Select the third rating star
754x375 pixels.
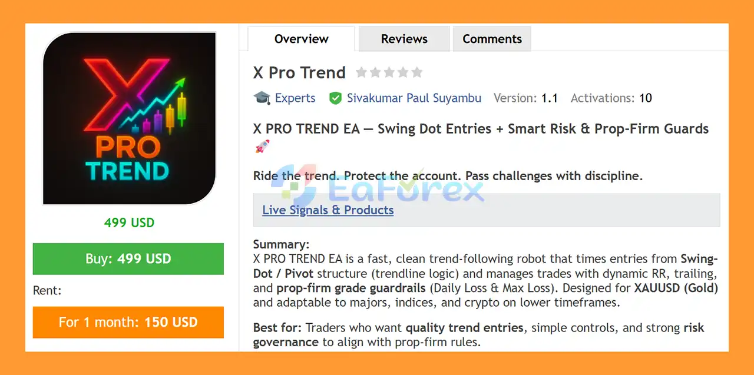pos(389,72)
